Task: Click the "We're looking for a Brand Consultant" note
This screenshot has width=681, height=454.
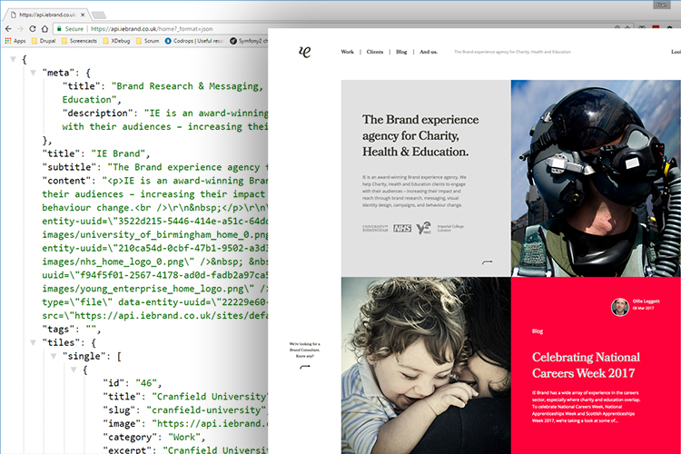Action: click(x=305, y=350)
